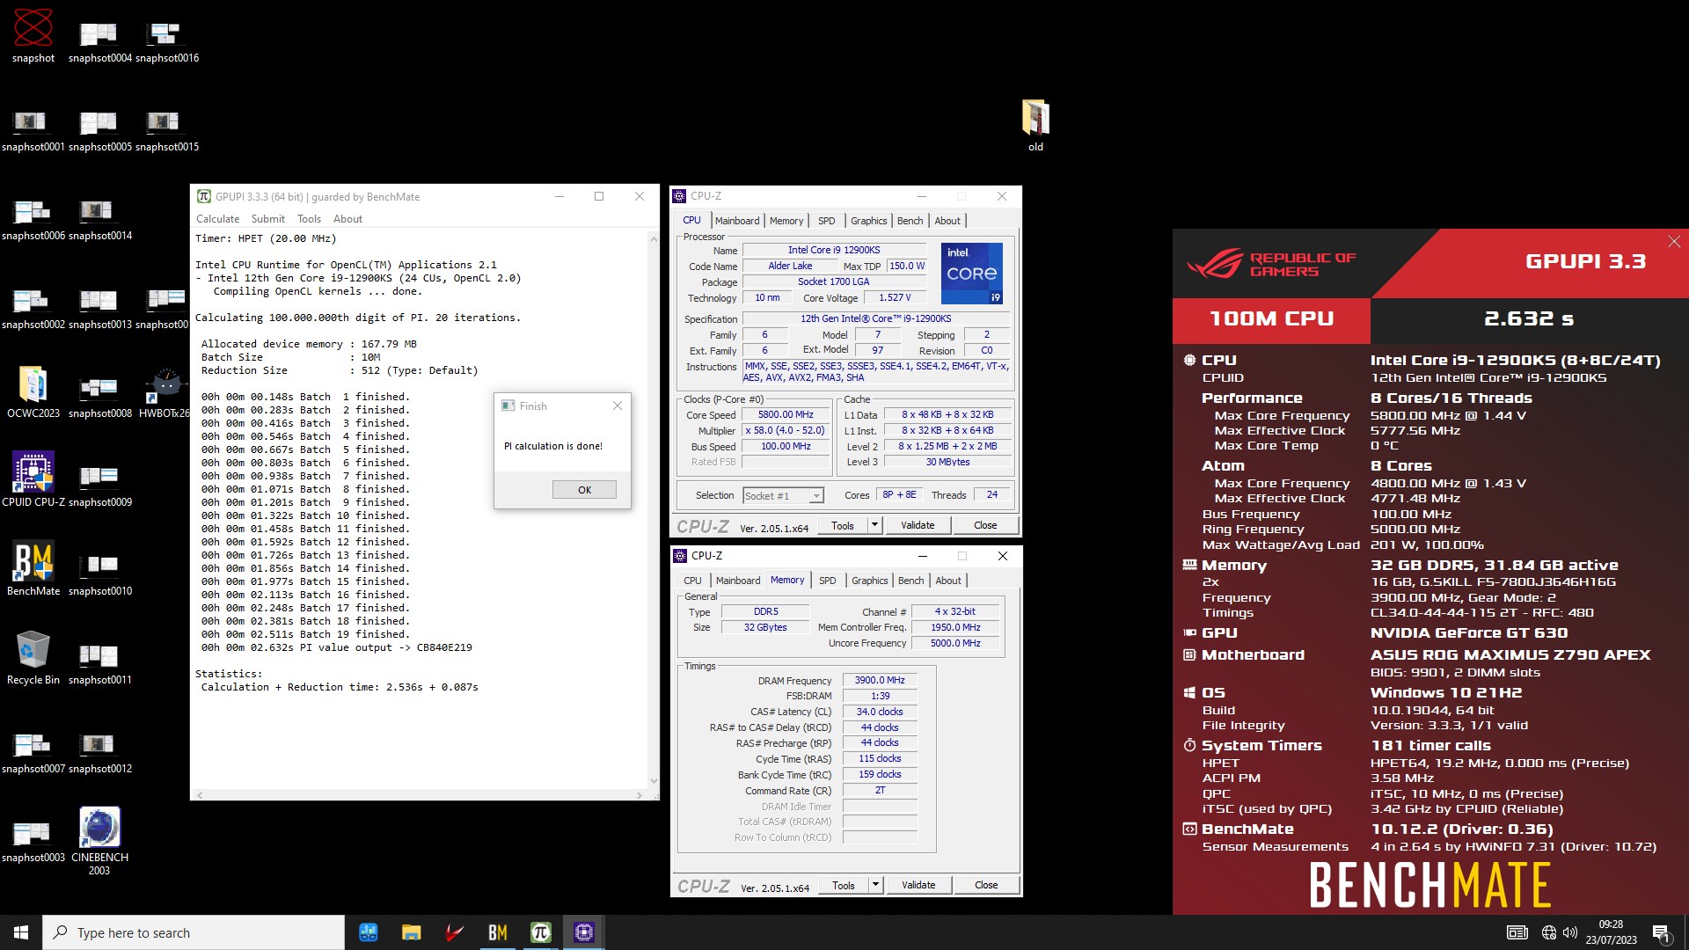Click the BenchMate taskbar icon

[497, 932]
